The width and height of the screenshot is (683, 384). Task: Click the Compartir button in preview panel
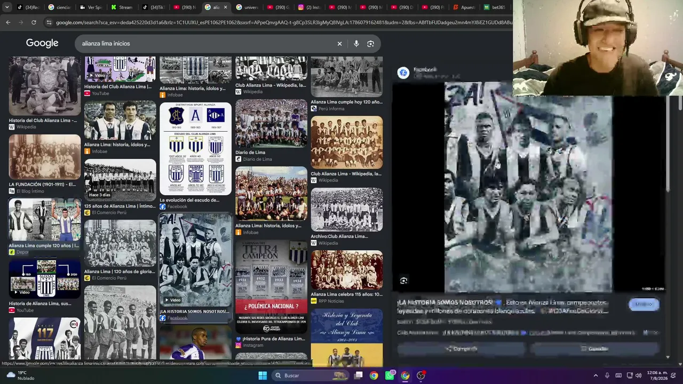(462, 349)
